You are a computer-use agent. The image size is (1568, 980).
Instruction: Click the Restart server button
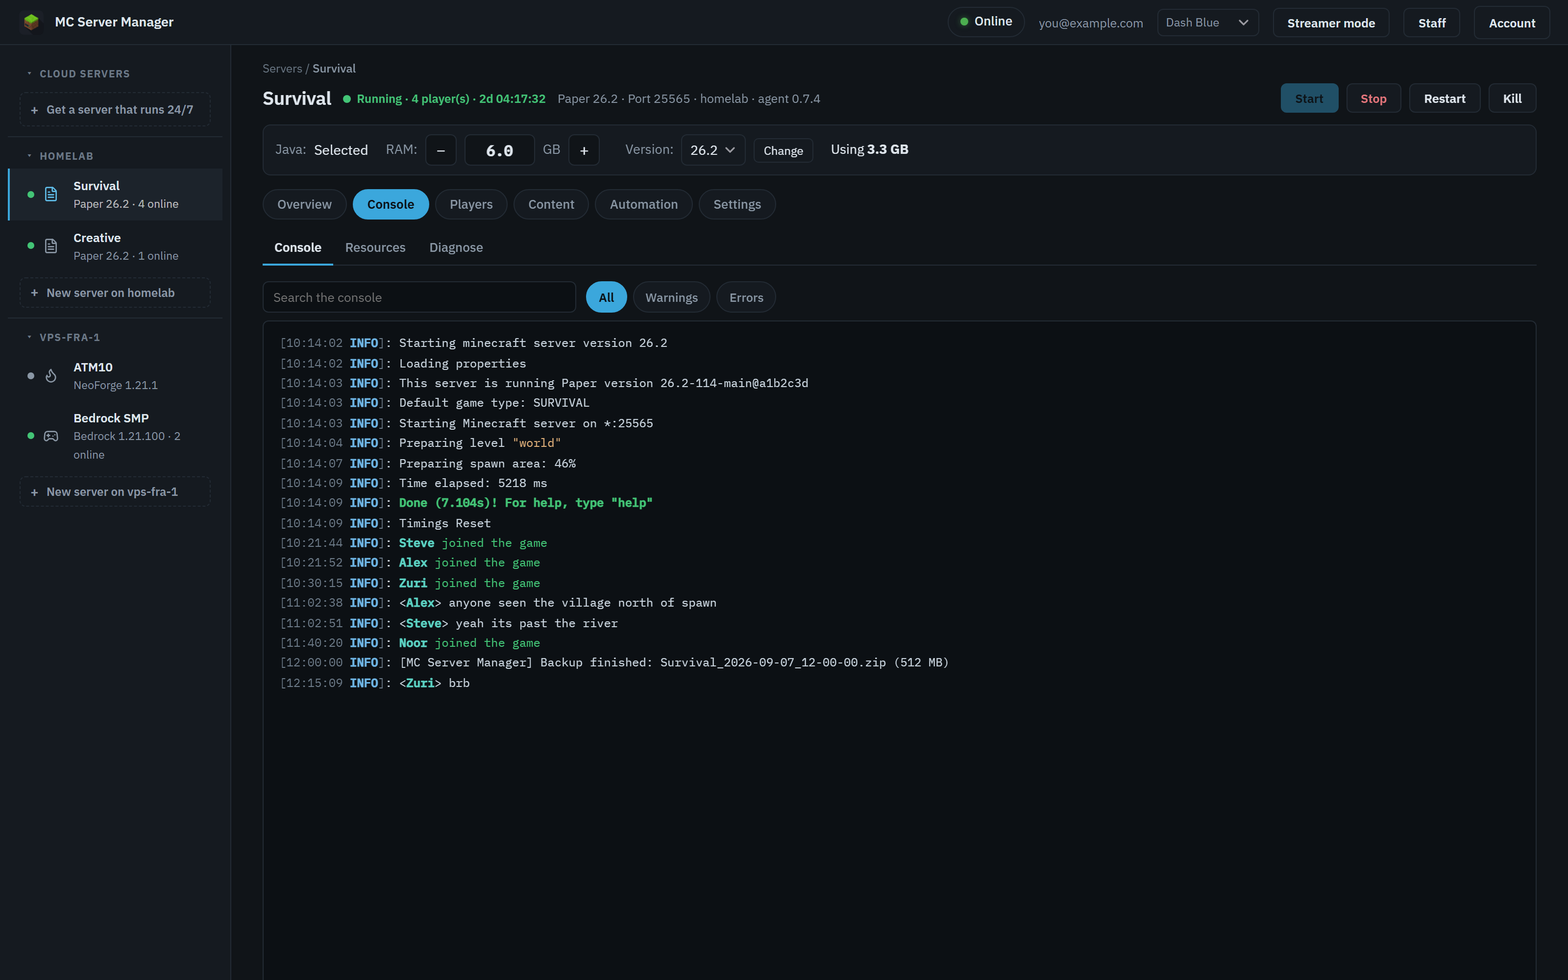[1444, 98]
